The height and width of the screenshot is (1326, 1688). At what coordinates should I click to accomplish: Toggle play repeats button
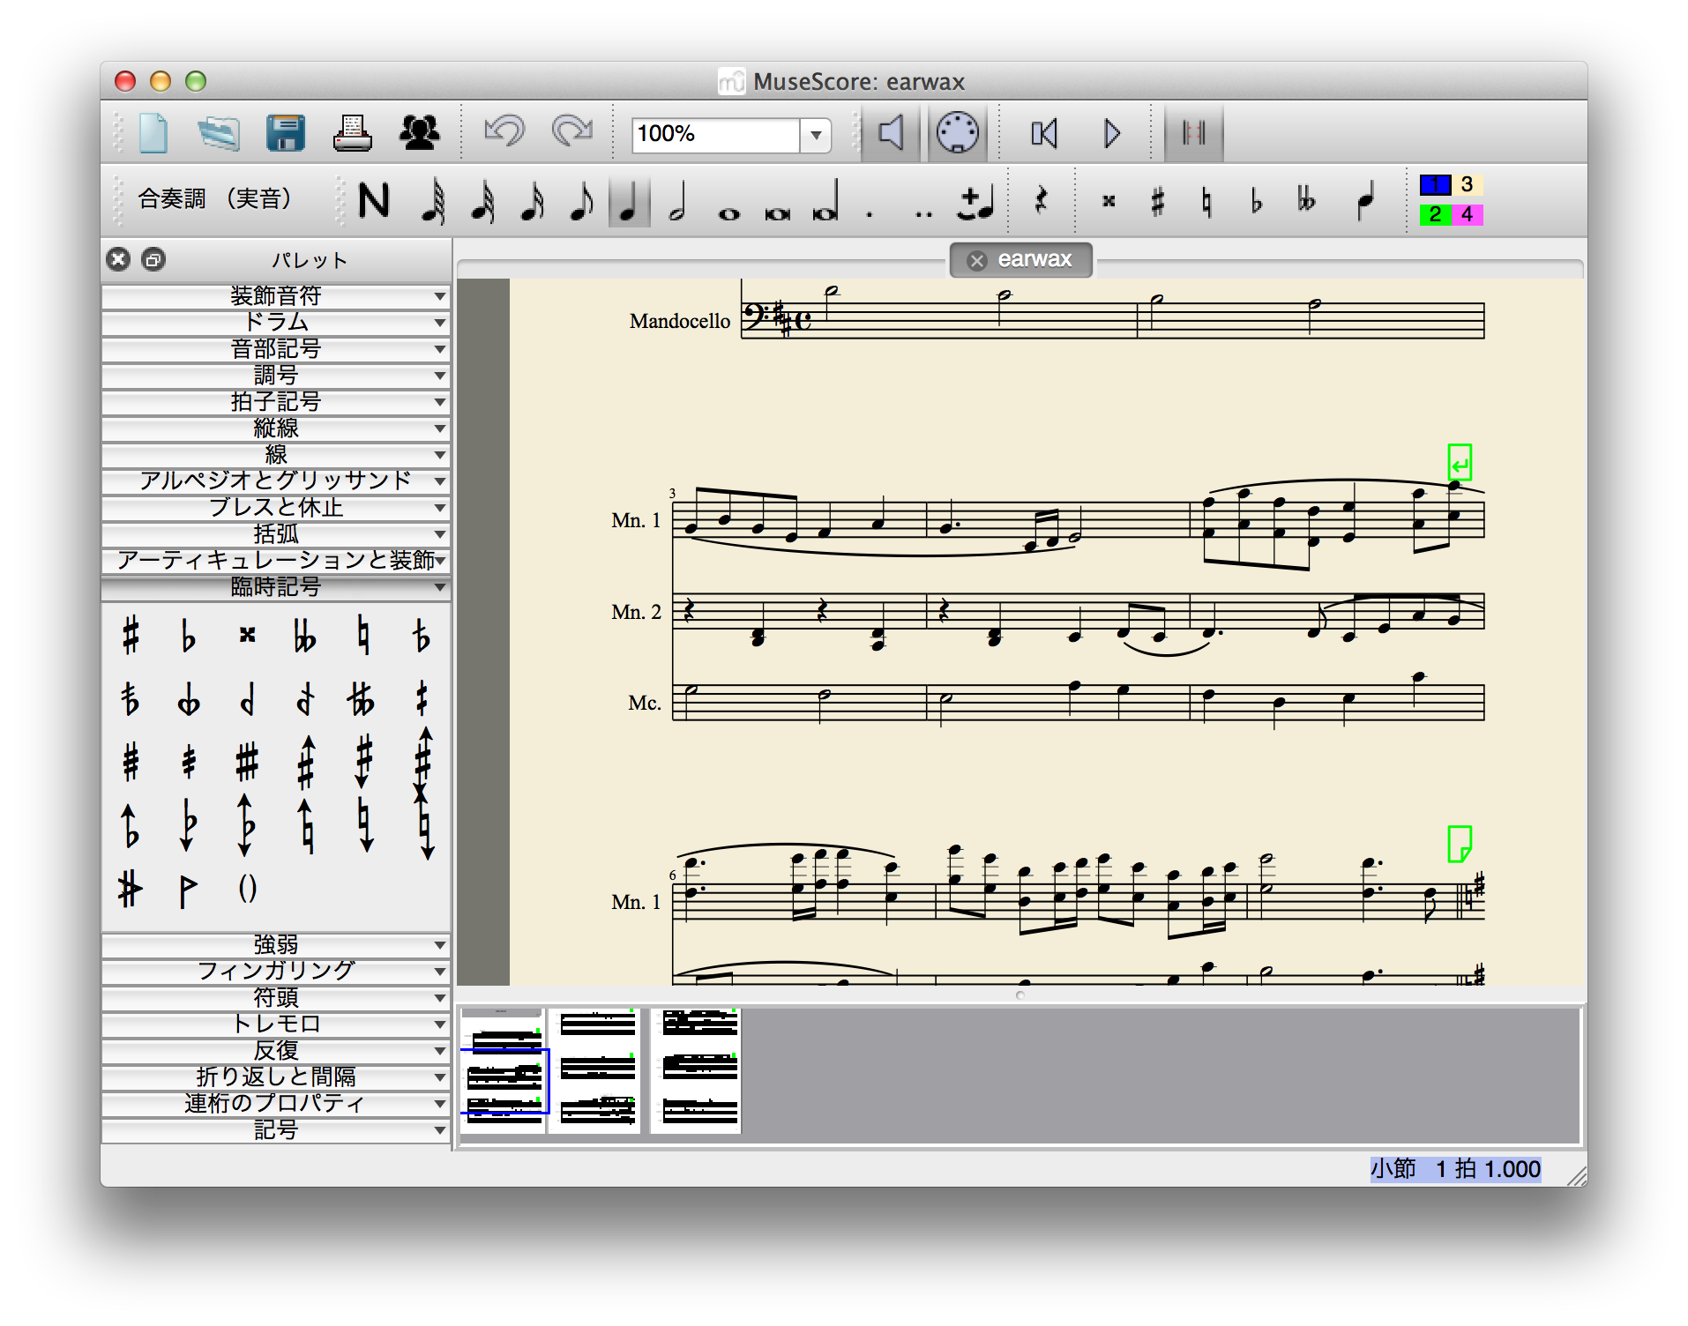(1194, 133)
